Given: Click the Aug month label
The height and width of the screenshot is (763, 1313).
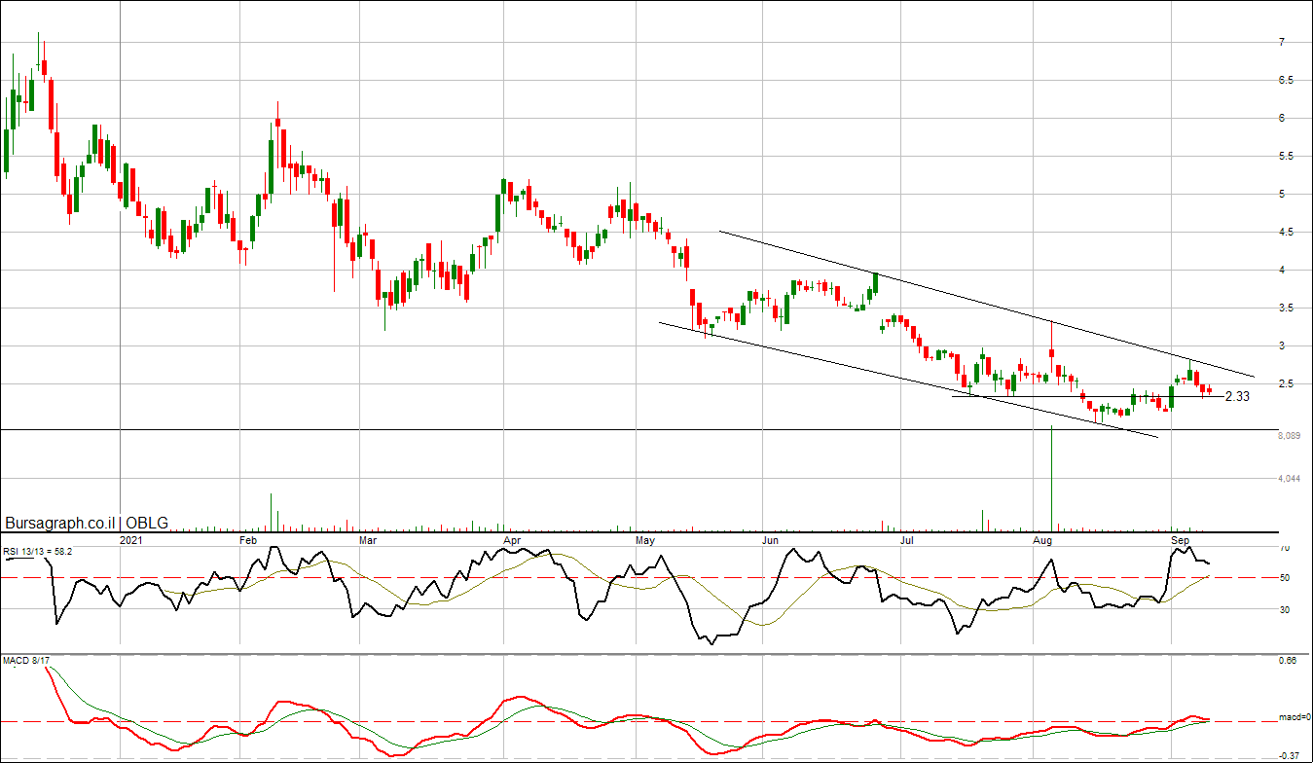Looking at the screenshot, I should 1044,539.
